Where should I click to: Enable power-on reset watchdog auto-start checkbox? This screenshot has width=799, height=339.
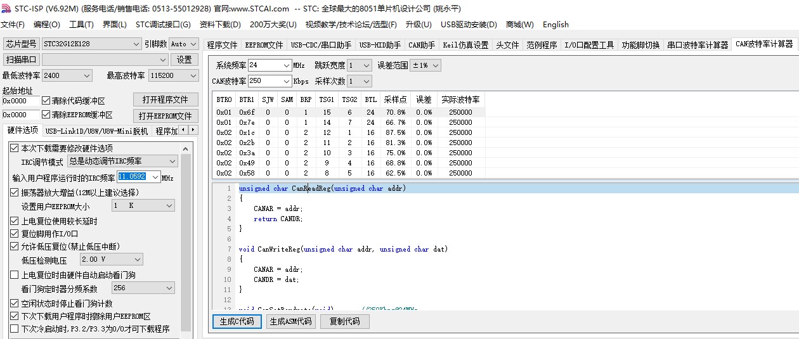tap(15, 275)
